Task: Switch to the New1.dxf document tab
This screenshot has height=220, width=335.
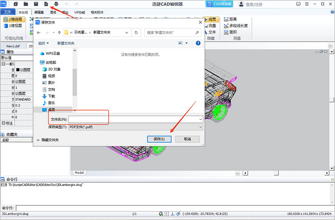Action: tap(13, 46)
